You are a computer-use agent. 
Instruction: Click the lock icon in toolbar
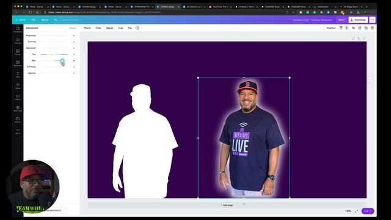(x=360, y=28)
